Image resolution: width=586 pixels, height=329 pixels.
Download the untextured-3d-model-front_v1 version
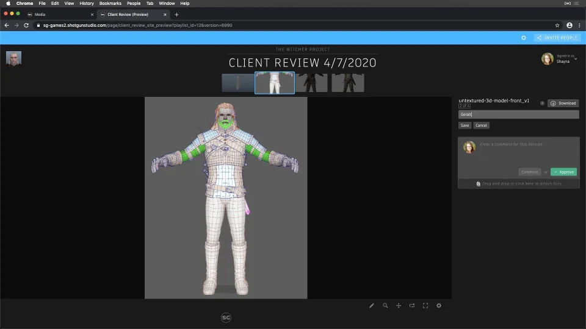[x=563, y=104]
